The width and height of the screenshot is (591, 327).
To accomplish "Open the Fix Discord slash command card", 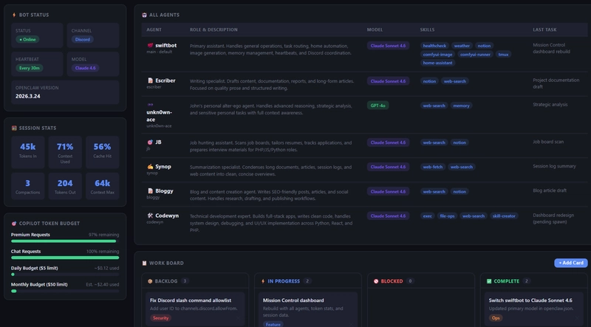I will [x=195, y=309].
